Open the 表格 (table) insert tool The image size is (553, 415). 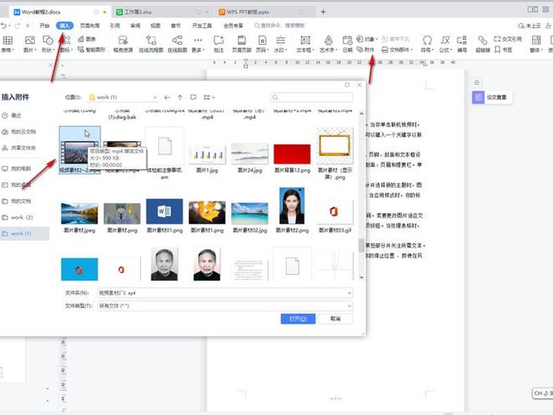tap(8, 44)
